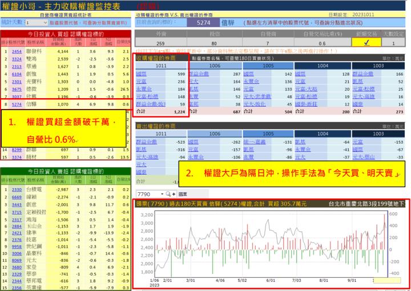Click 群益金鼎 seller with -523 on 1011
The image size is (411, 291).
[x=147, y=142]
